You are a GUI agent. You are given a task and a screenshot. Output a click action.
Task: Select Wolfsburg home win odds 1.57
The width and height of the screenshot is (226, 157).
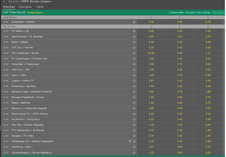pos(151,147)
